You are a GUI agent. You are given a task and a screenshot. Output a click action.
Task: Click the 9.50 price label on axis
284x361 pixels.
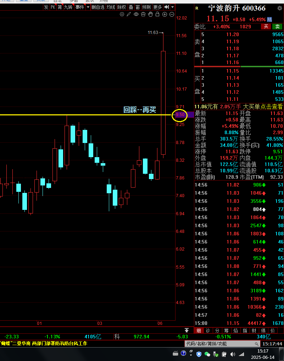(180, 115)
